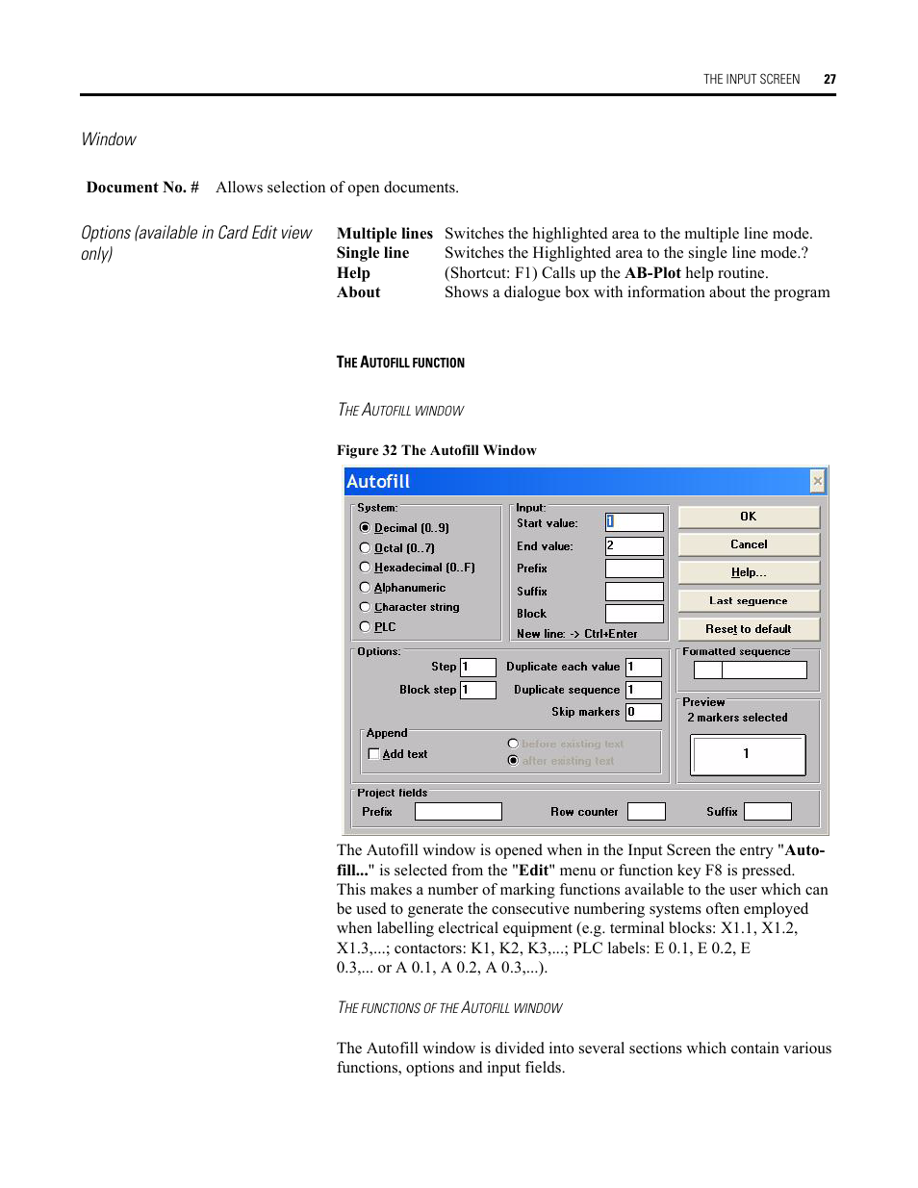Click the Block input field
Viewport: 918px width, 1188px height.
(x=634, y=614)
